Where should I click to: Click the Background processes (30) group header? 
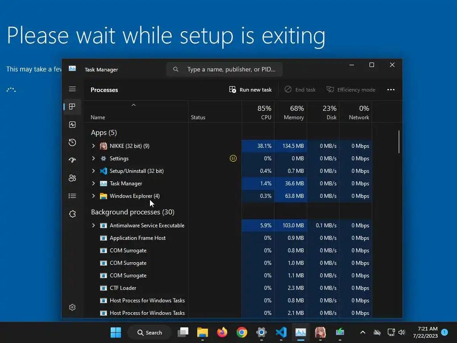(x=133, y=212)
